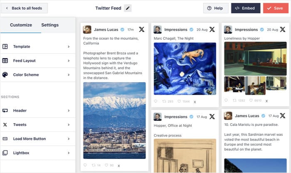The image size is (291, 173).
Task: Click the like heart on Marc Chagall tweet
Action: (180, 101)
